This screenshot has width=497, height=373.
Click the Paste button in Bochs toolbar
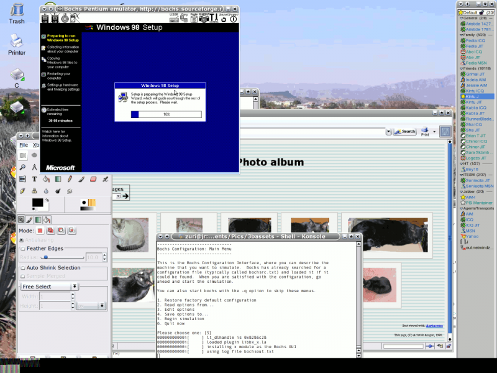point(194,19)
